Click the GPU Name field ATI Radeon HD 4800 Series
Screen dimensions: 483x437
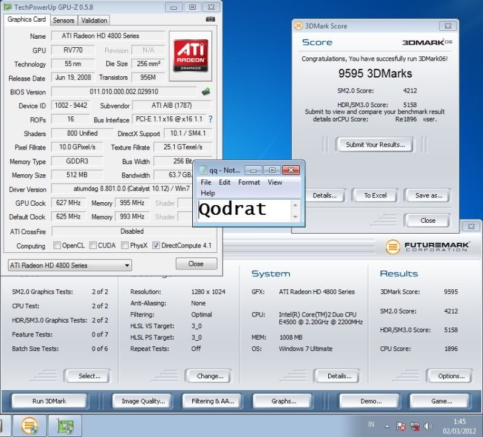[108, 36]
